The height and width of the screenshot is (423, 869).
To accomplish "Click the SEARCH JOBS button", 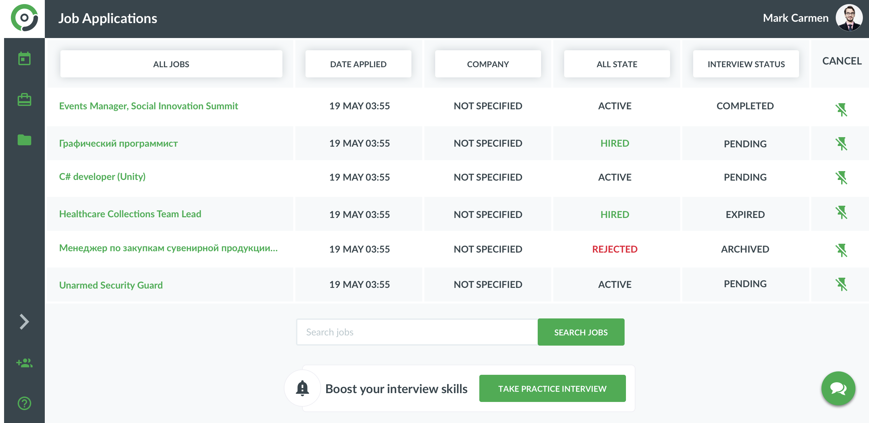I will point(581,332).
